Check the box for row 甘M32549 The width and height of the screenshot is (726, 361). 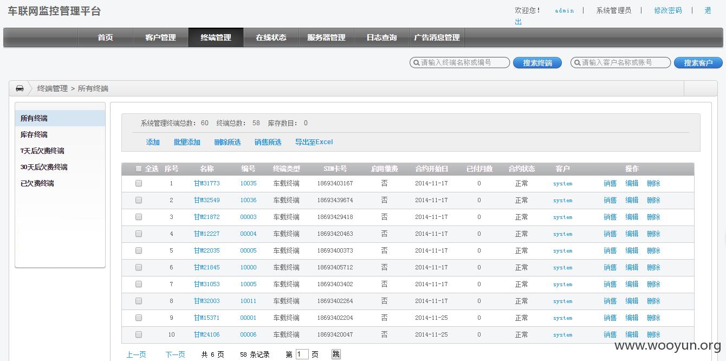tap(139, 200)
